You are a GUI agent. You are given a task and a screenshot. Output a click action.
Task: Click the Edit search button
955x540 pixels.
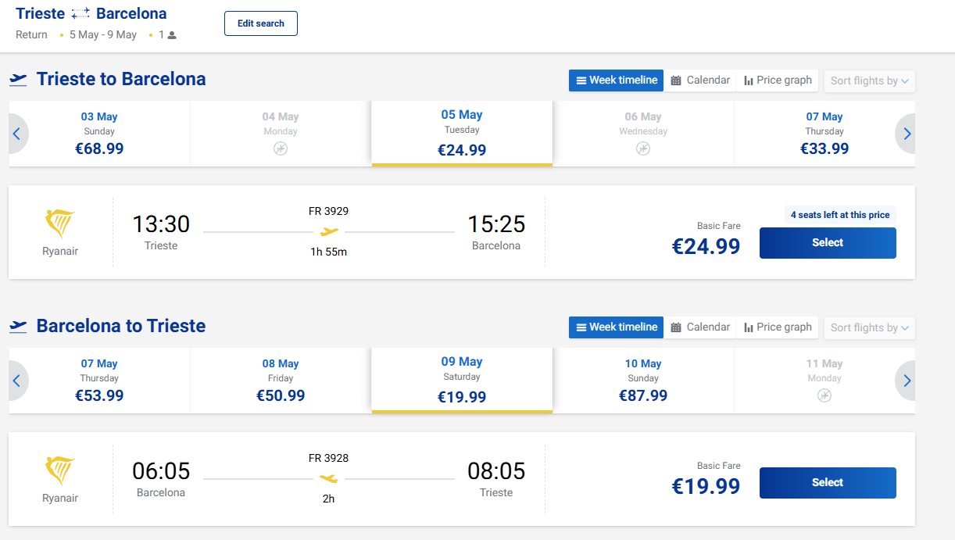260,23
